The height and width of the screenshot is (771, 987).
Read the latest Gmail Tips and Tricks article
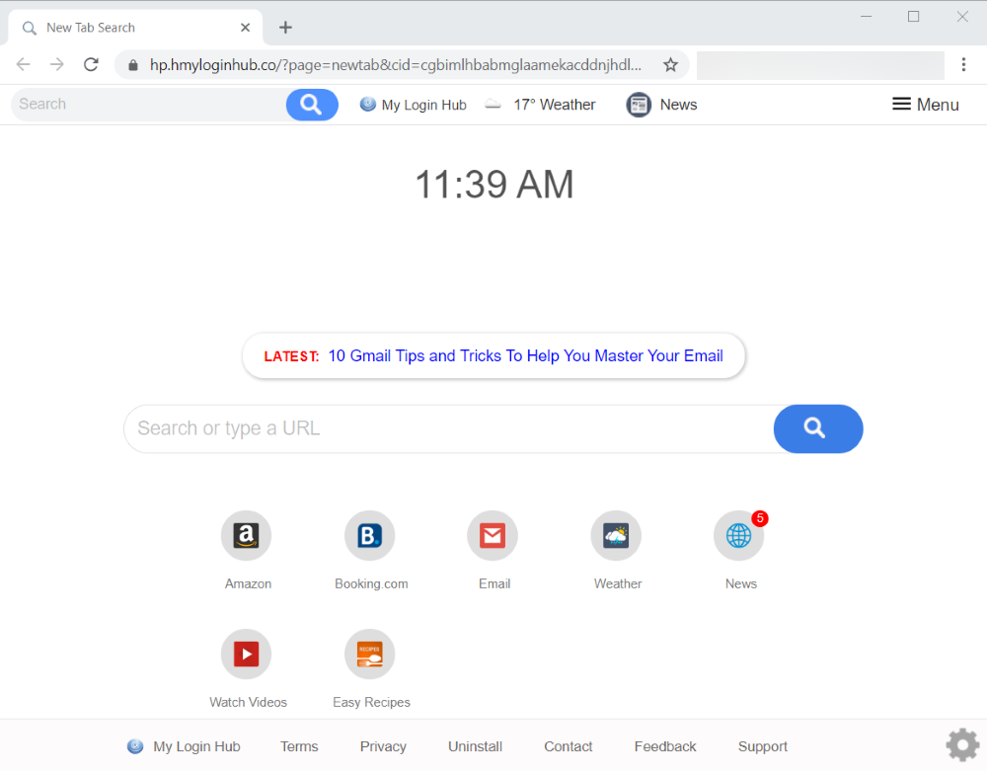click(526, 356)
